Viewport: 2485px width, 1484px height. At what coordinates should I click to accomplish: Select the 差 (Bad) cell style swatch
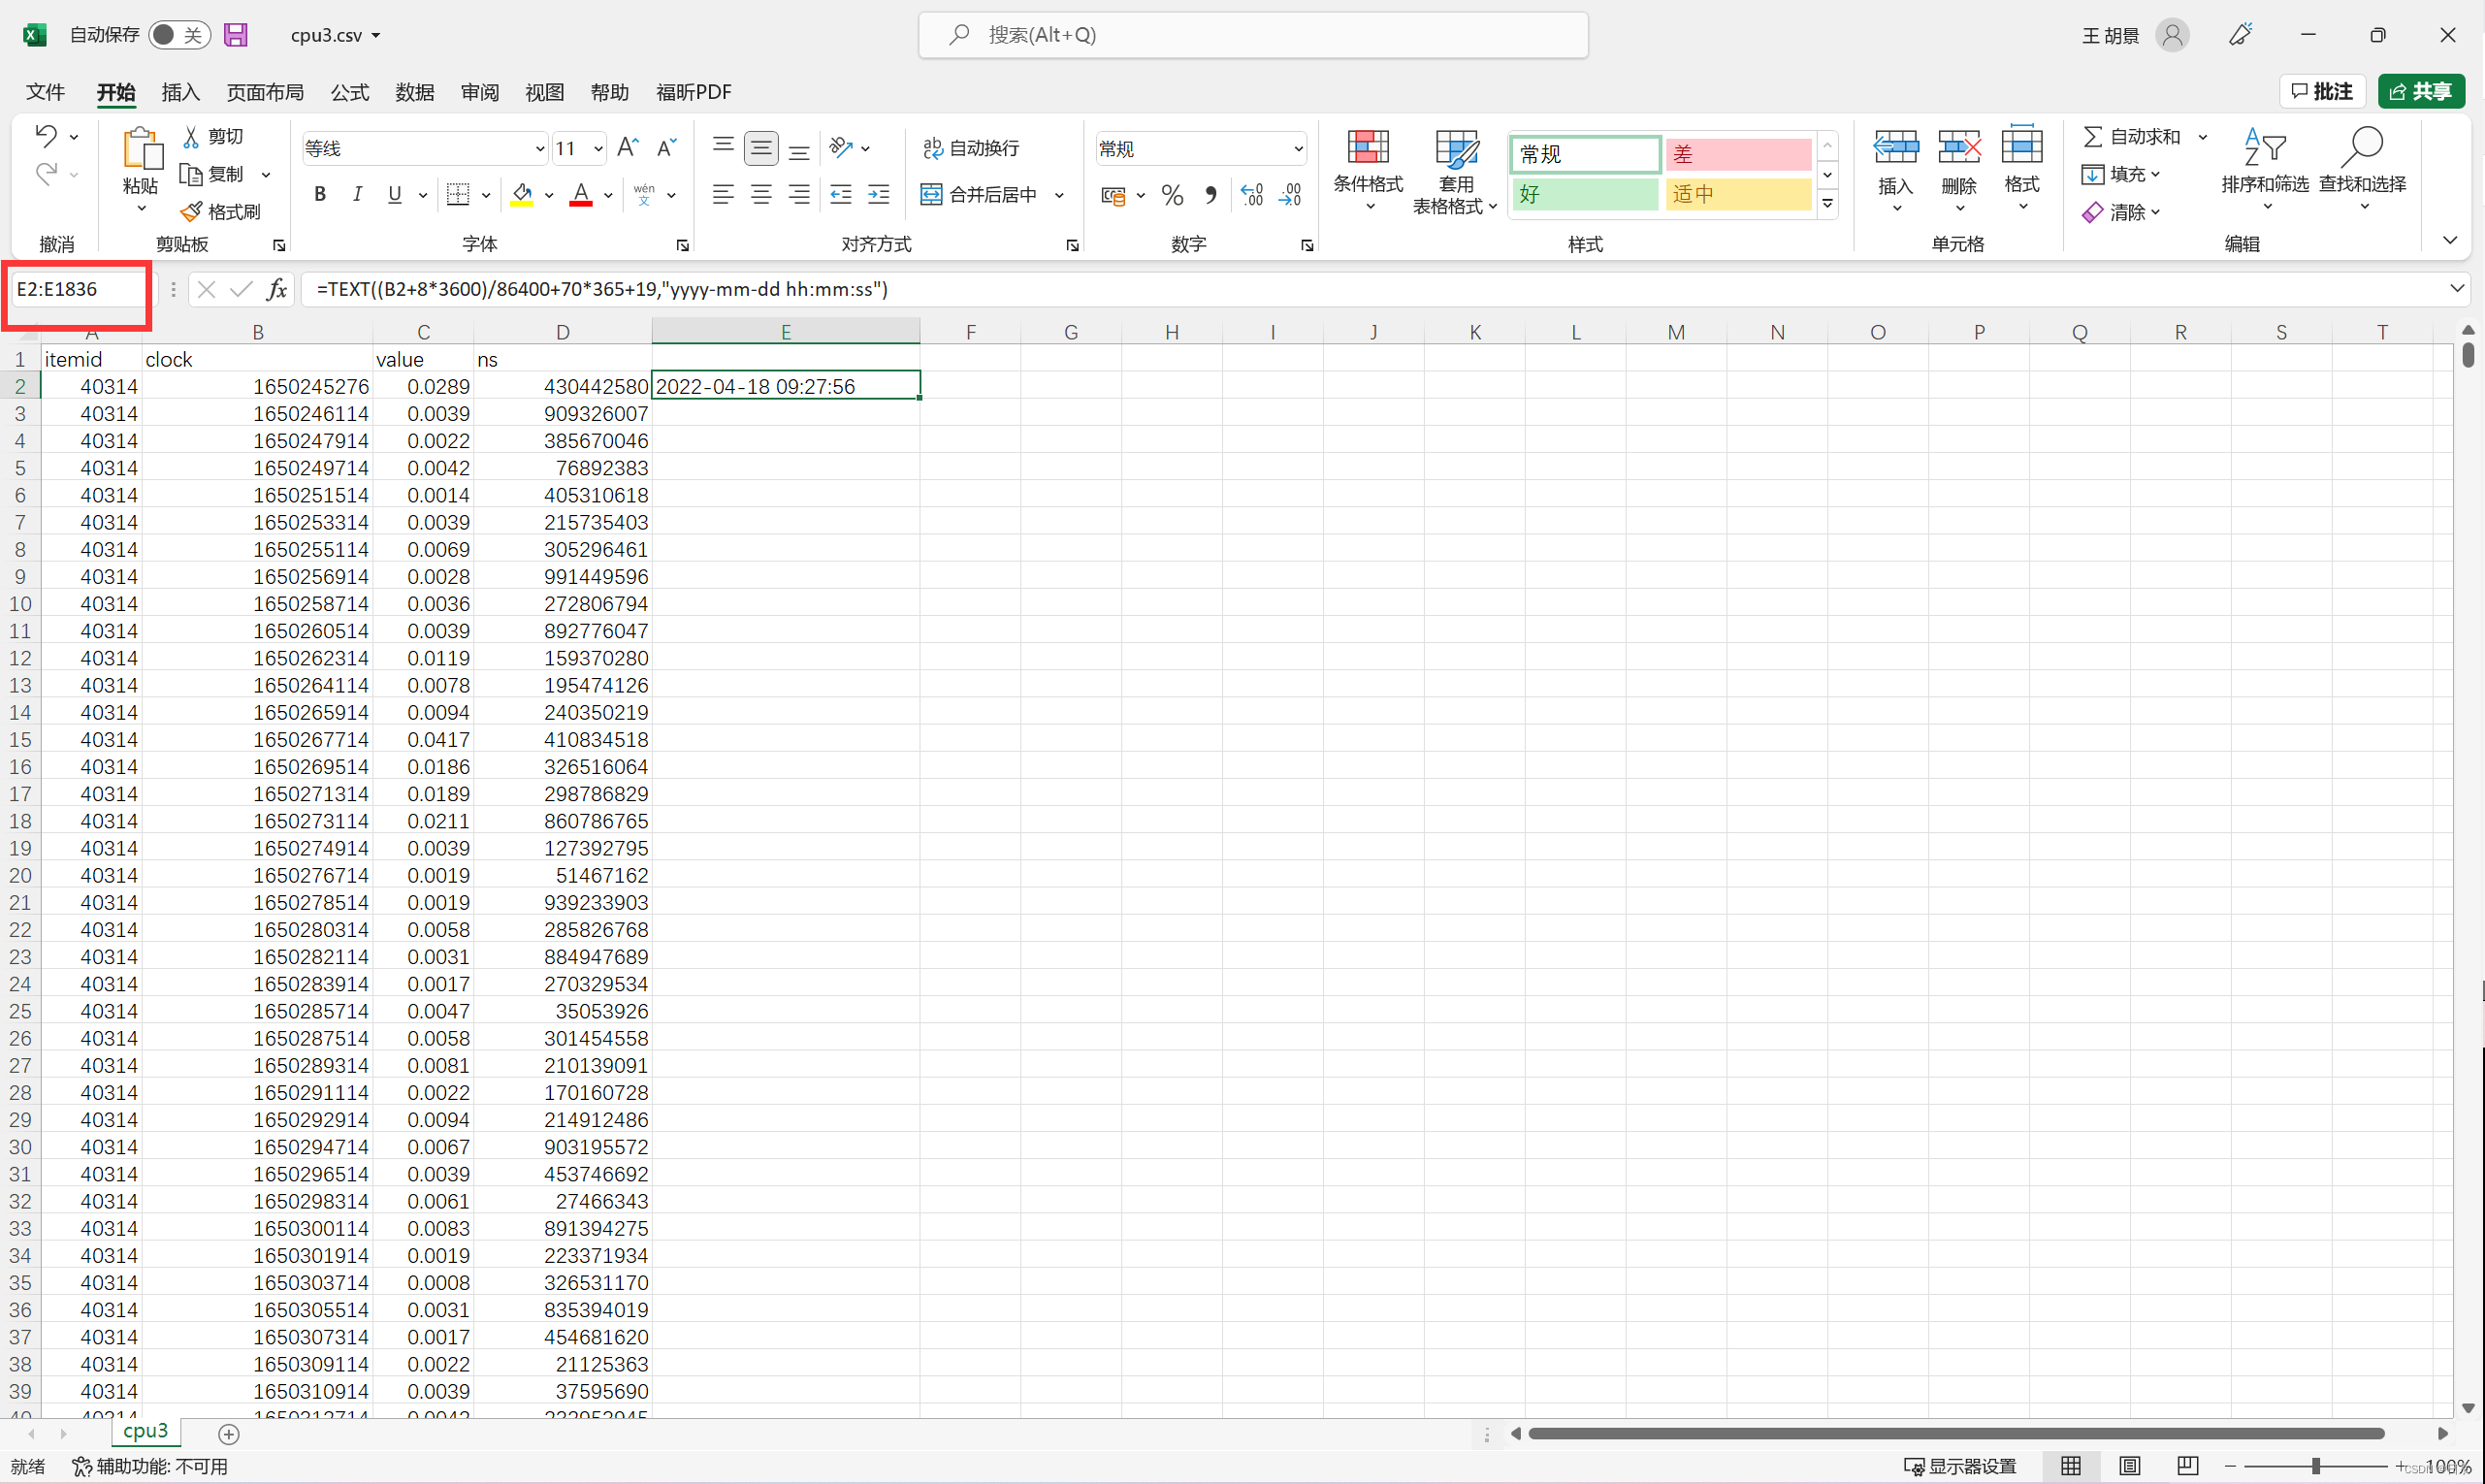tap(1737, 154)
